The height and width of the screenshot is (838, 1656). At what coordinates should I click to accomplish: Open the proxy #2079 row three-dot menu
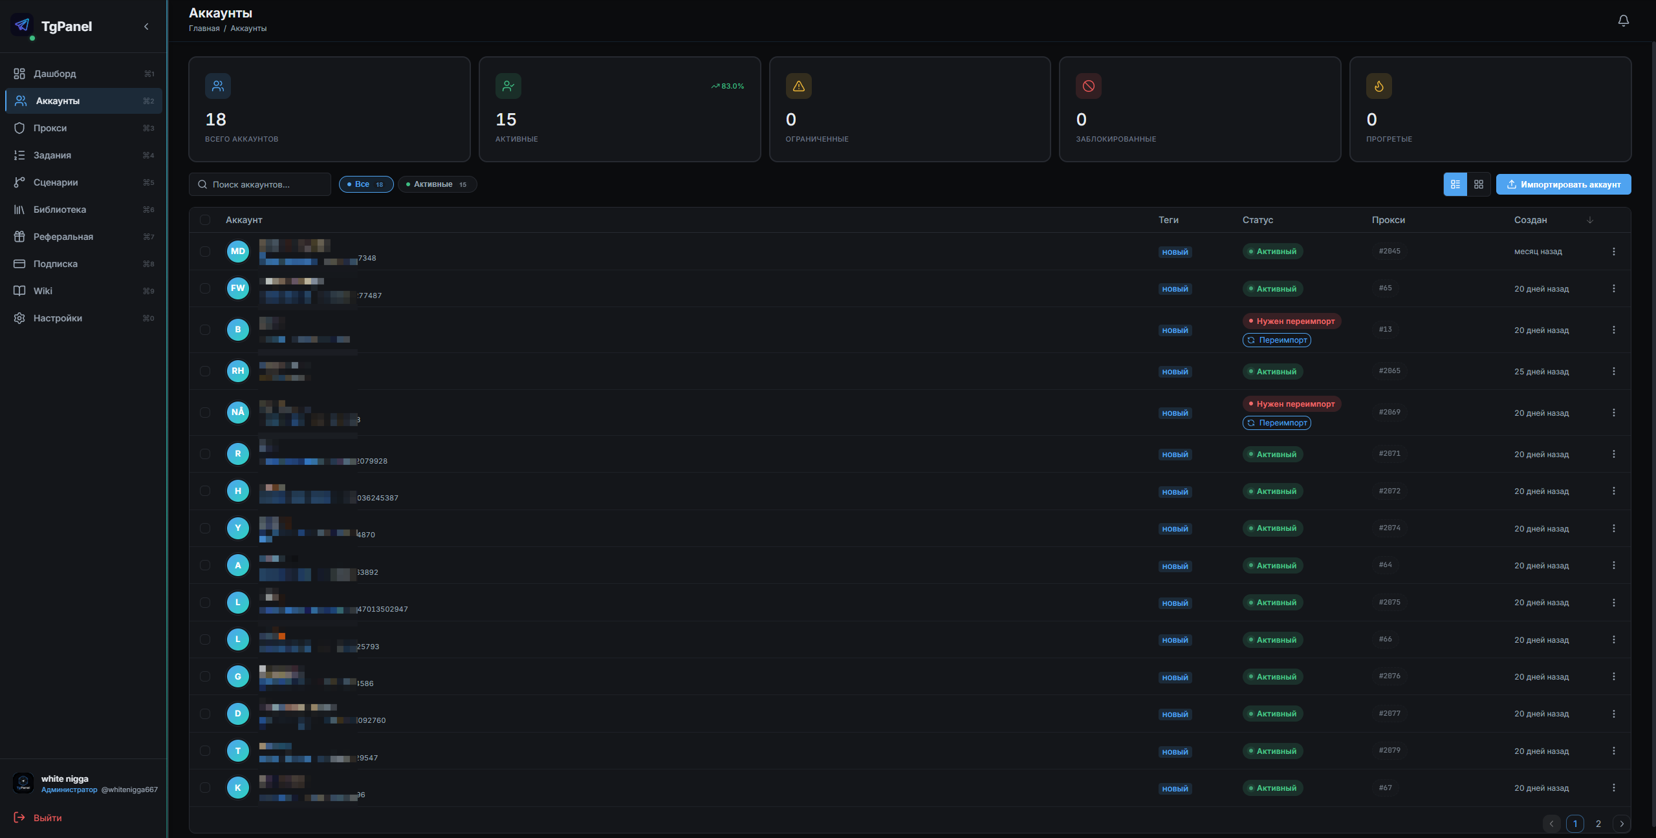point(1614,751)
